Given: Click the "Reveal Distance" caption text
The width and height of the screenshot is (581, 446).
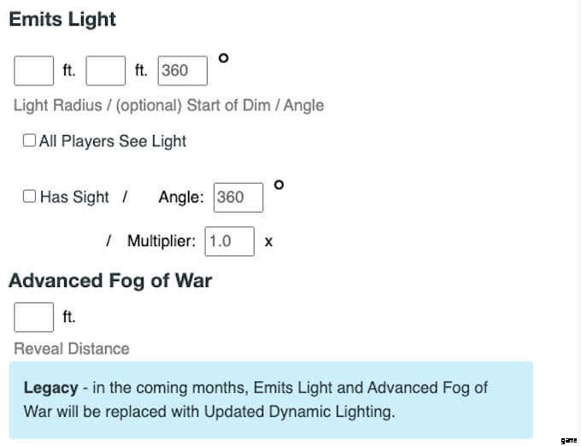Looking at the screenshot, I should point(72,349).
